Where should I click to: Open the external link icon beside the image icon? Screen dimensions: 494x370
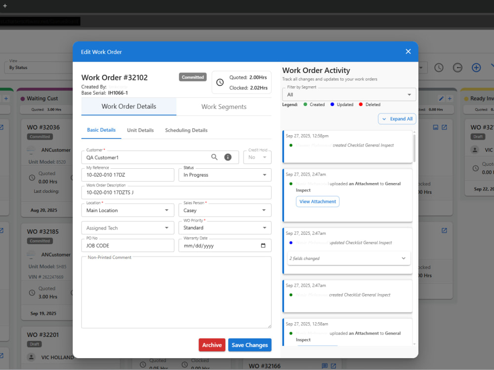(x=444, y=127)
